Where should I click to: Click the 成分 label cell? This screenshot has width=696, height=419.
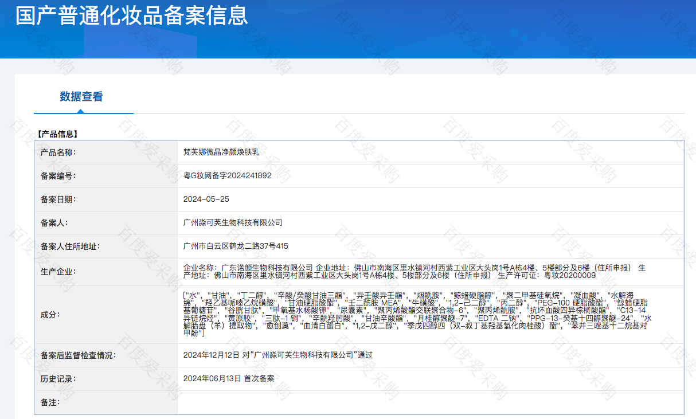[106, 315]
